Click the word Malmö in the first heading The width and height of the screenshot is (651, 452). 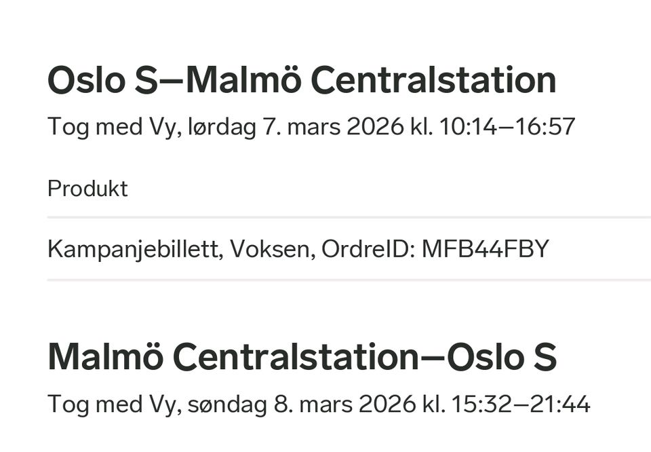coord(243,80)
